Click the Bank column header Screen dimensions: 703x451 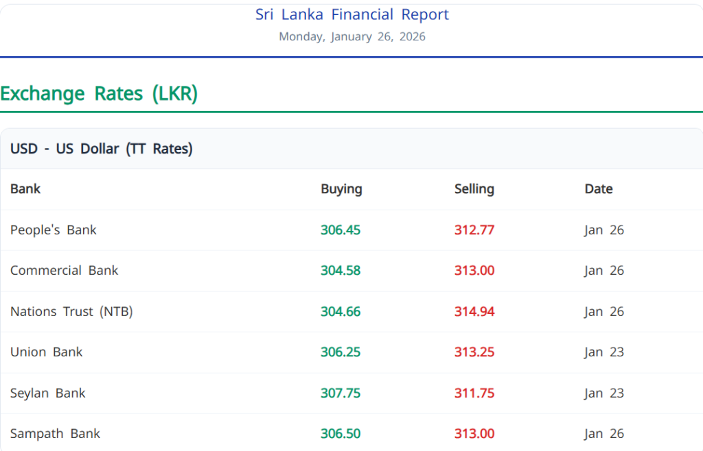25,189
